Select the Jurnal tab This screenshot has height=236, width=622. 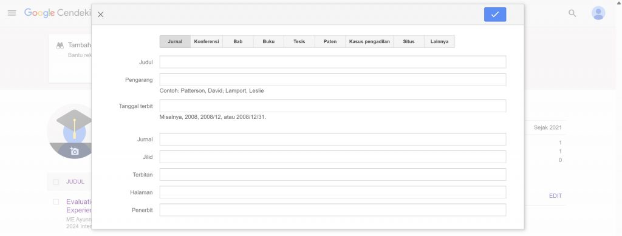175,42
